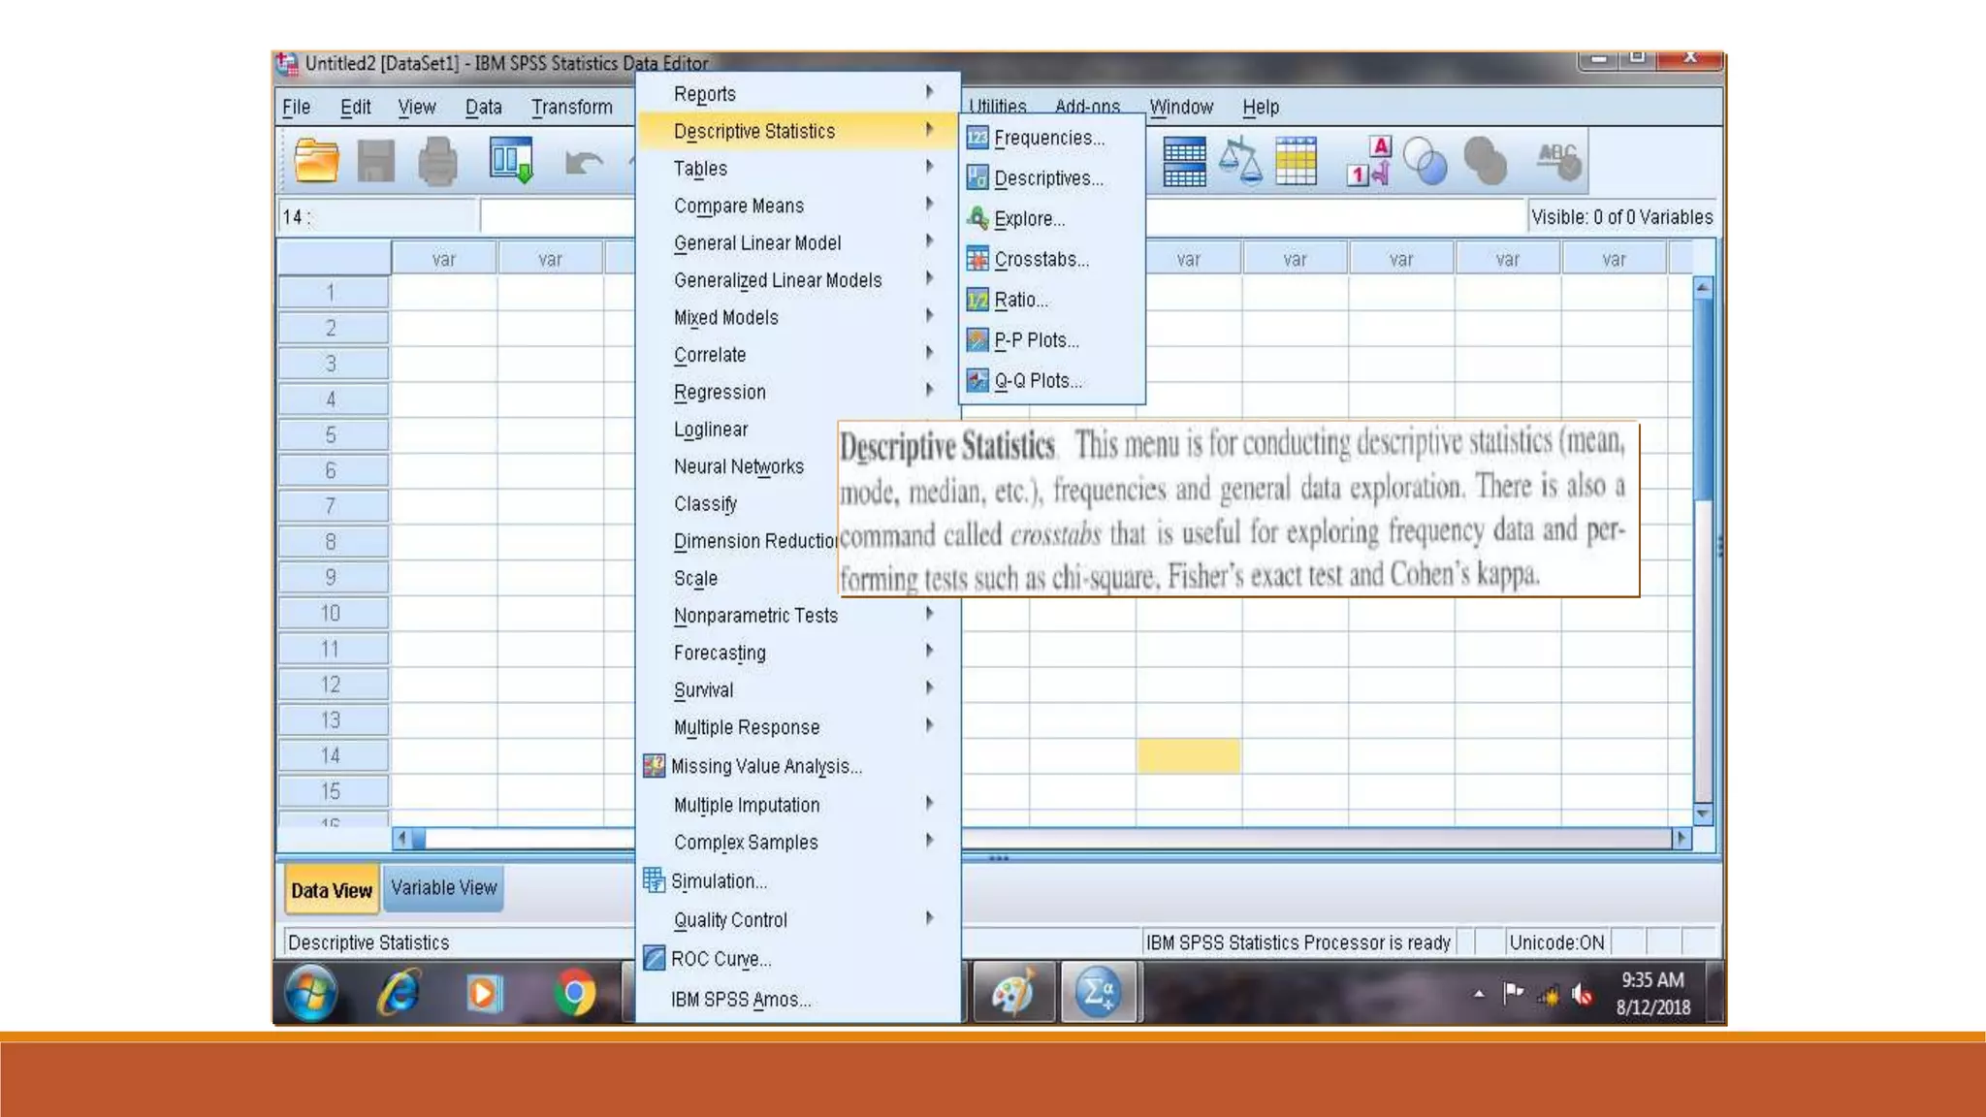Select Frequencies from the Descriptive Statistics submenu

(x=1048, y=138)
